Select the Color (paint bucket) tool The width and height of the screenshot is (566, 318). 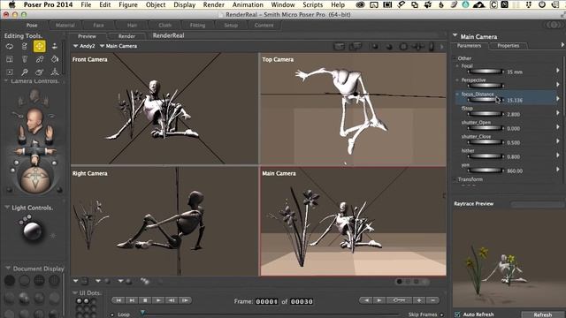(x=55, y=59)
